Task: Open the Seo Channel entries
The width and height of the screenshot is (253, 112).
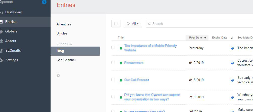Action: [66, 60]
